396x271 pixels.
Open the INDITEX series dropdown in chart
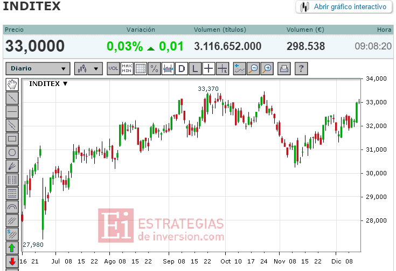coord(48,84)
